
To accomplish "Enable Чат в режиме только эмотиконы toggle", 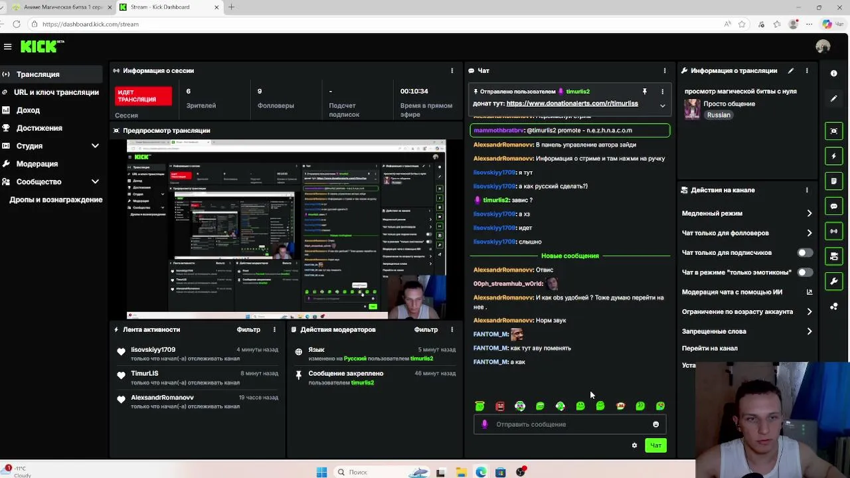I will click(x=804, y=272).
